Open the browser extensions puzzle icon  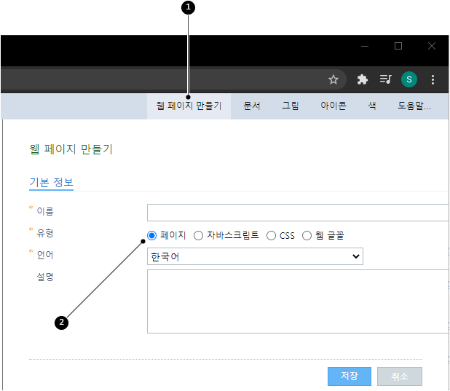pyautogui.click(x=363, y=79)
